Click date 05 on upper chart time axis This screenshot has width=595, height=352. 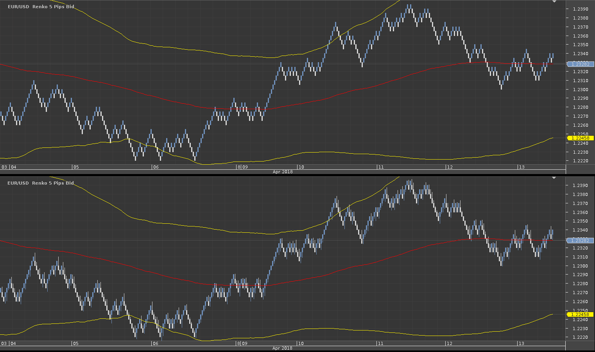[x=76, y=167]
